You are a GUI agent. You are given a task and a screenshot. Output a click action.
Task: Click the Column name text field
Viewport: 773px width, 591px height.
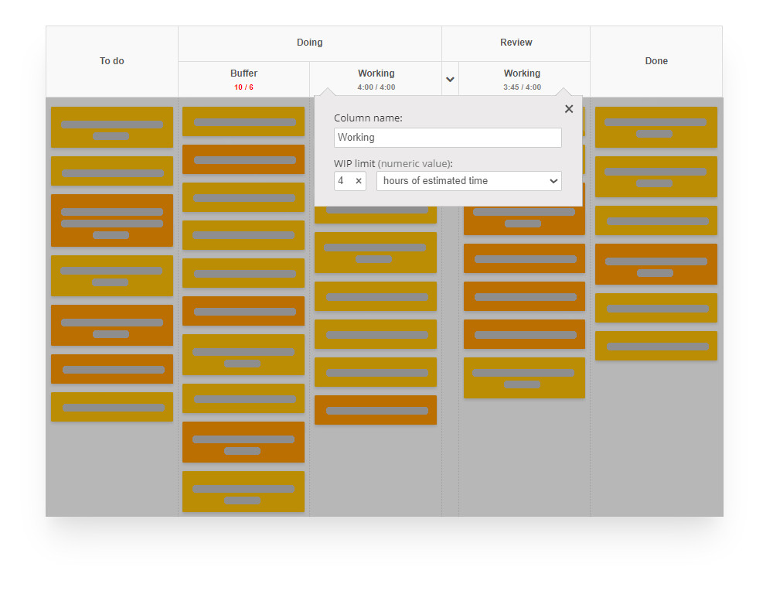[448, 137]
